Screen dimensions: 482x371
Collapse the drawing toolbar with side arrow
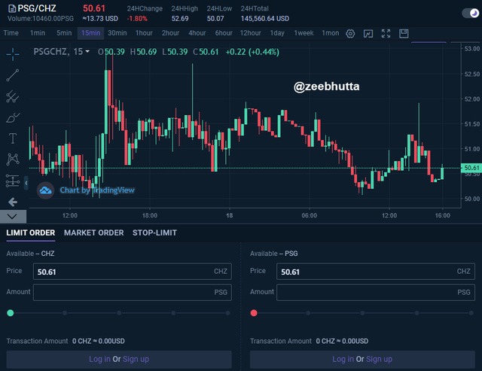(x=26, y=183)
